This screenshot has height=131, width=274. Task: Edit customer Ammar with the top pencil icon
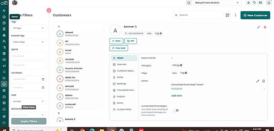click(258, 27)
